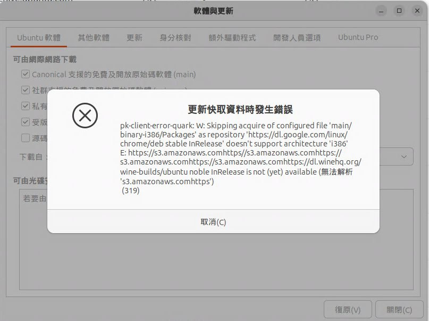Click the error X icon in the dialog
This screenshot has width=429, height=321.
click(85, 115)
